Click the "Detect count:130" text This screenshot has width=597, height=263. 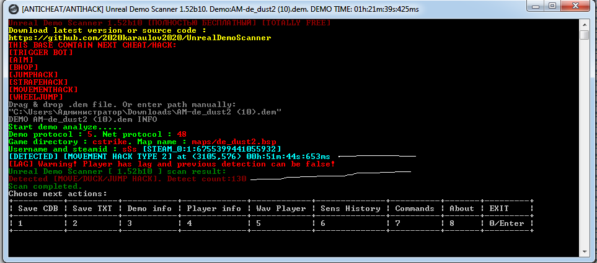pos(206,179)
